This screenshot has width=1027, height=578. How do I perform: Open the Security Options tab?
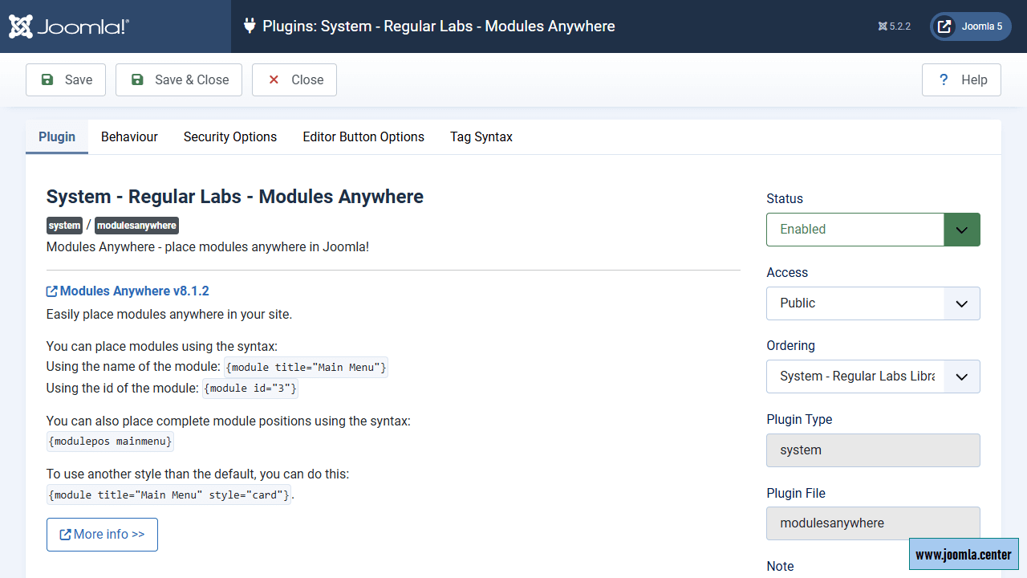pos(230,137)
